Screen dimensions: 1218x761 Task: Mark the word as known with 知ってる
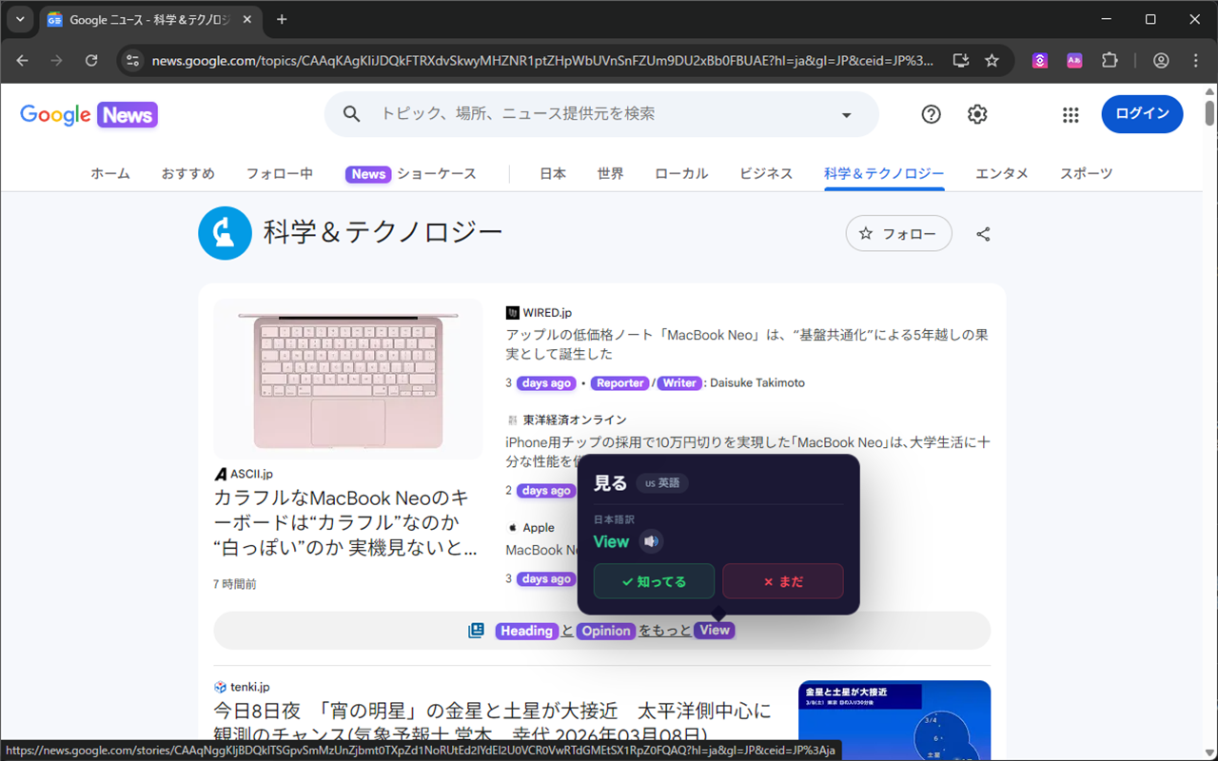[654, 580]
